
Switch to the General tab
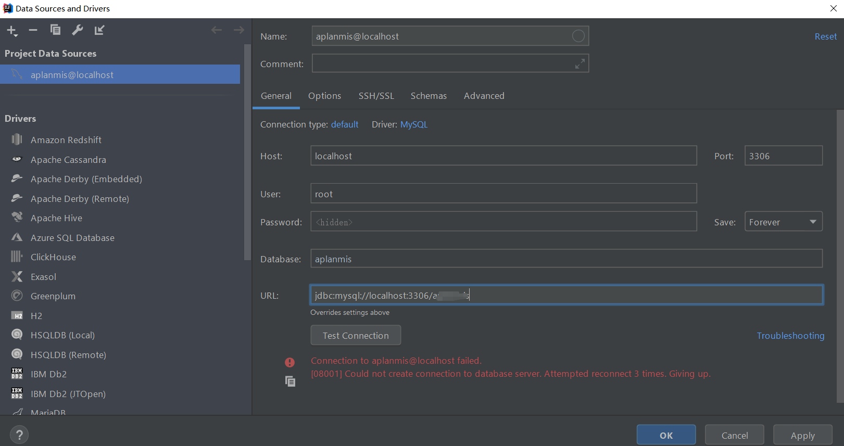pos(276,96)
